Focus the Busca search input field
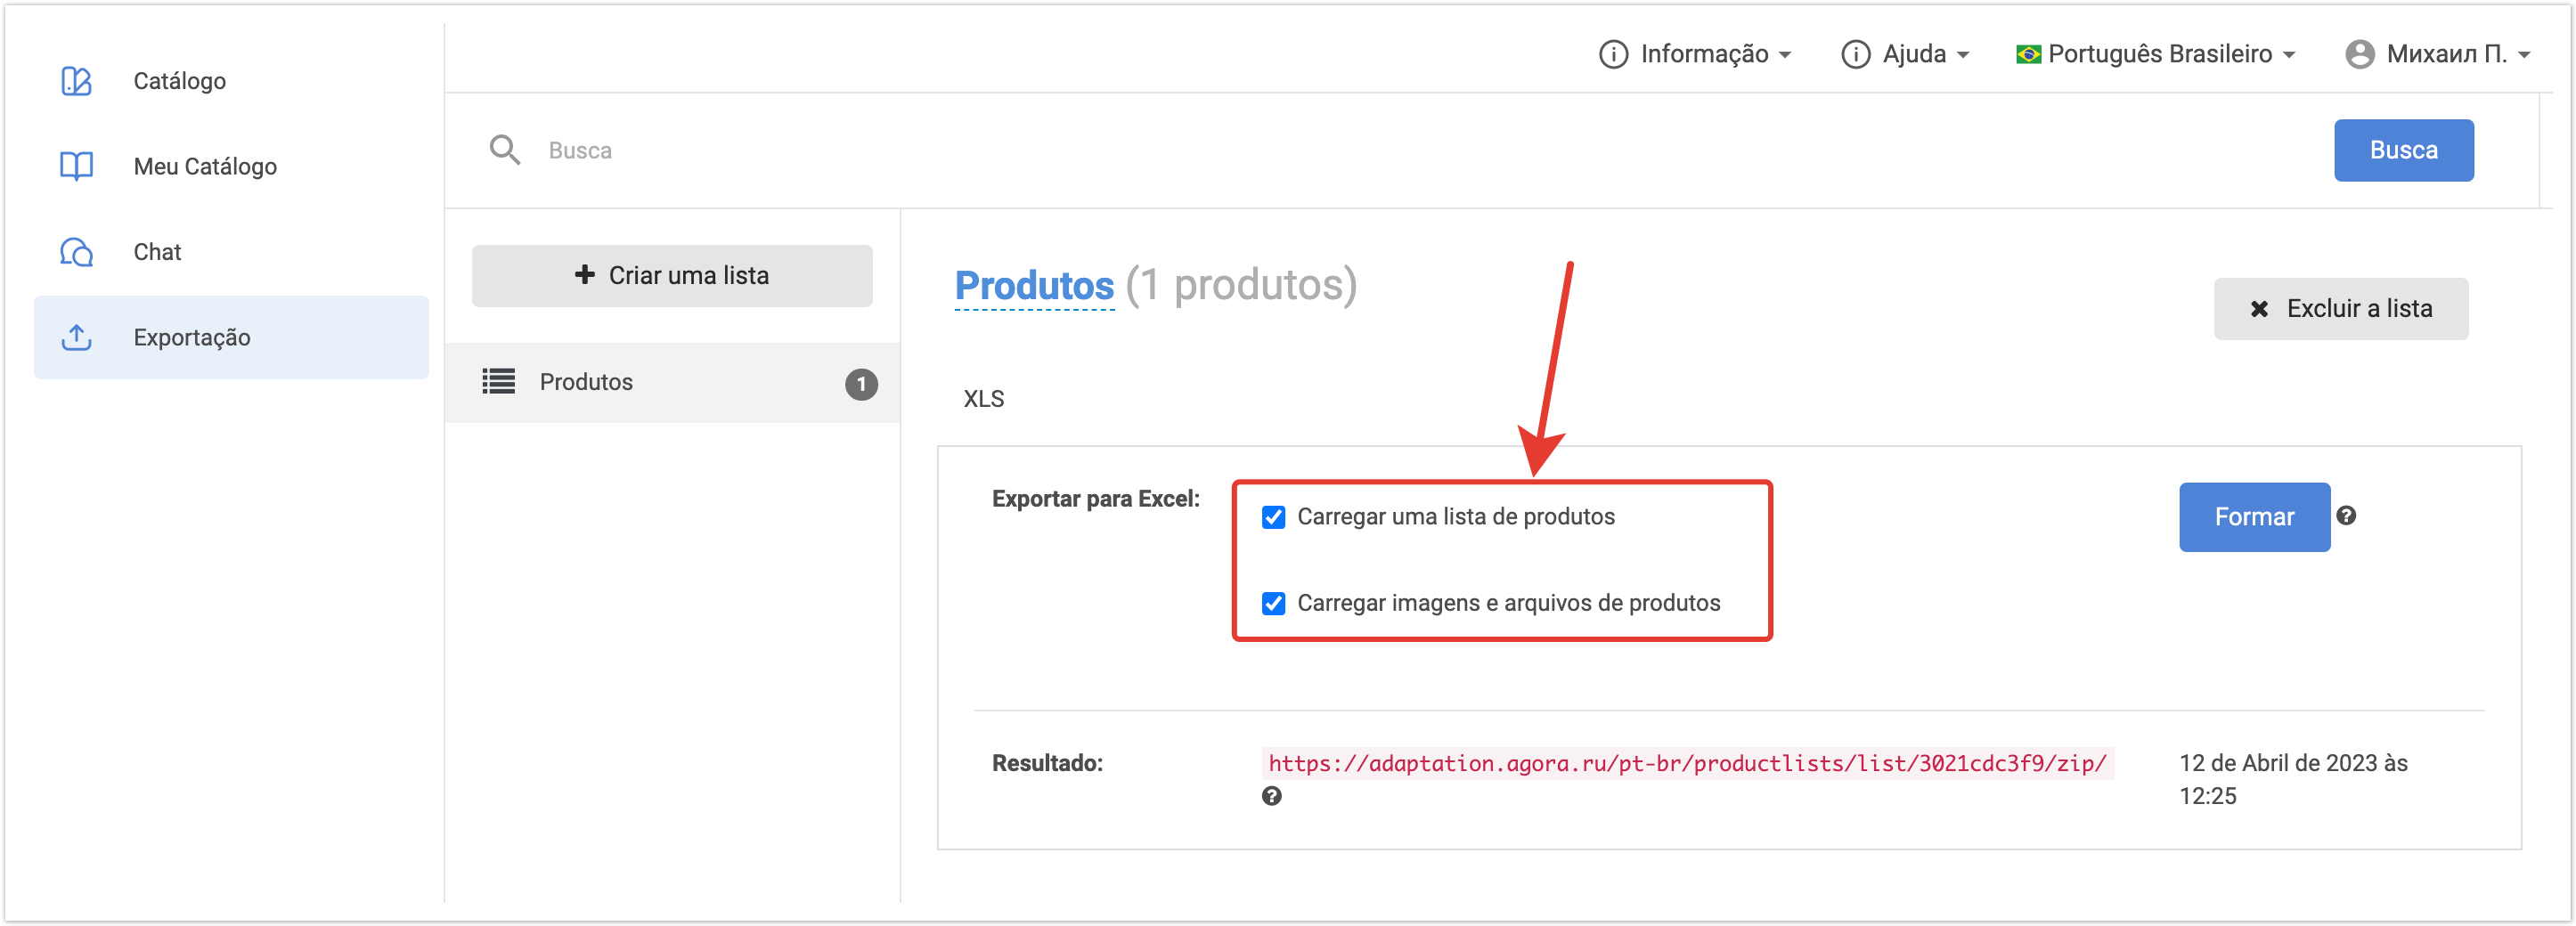 coord(1400,150)
